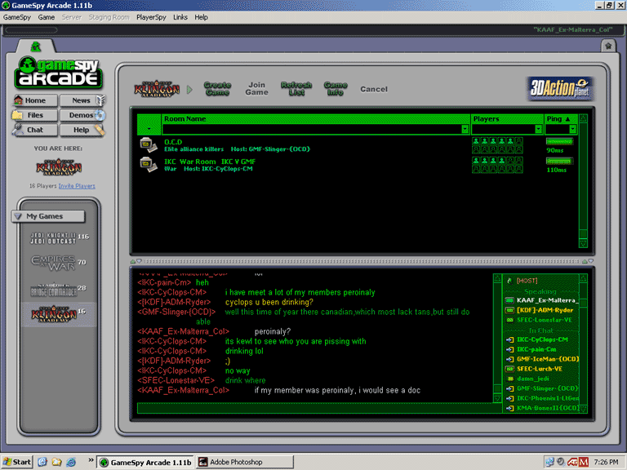Open the Room Name filter dropdown

click(465, 129)
